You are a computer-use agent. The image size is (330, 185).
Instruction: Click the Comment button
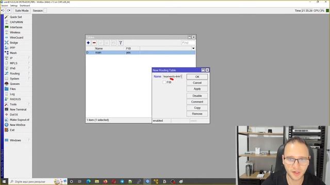click(x=197, y=102)
